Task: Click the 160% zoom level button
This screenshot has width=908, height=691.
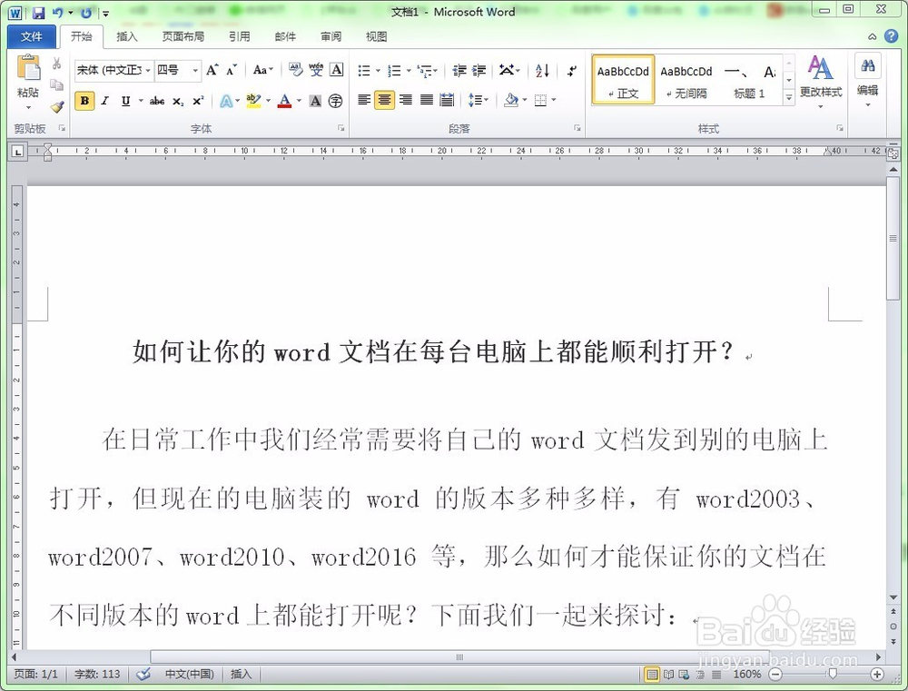Action: (747, 675)
